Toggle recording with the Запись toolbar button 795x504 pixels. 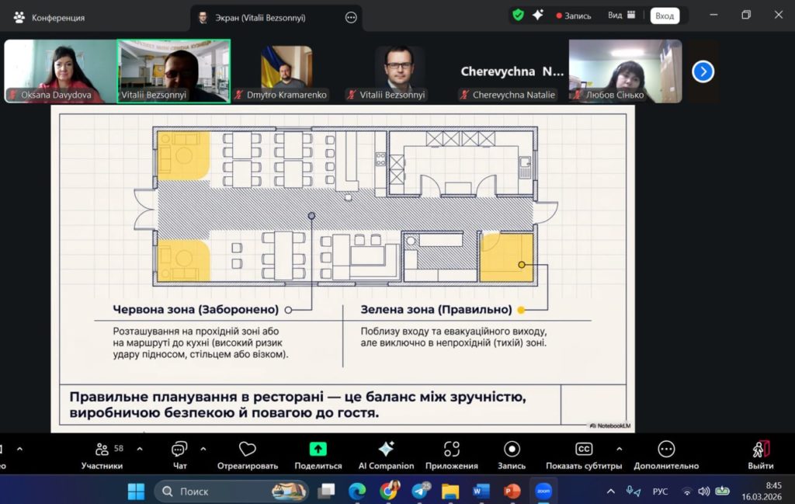[x=512, y=450]
